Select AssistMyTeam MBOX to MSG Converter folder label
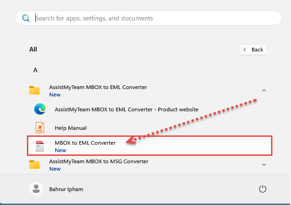 (98, 161)
